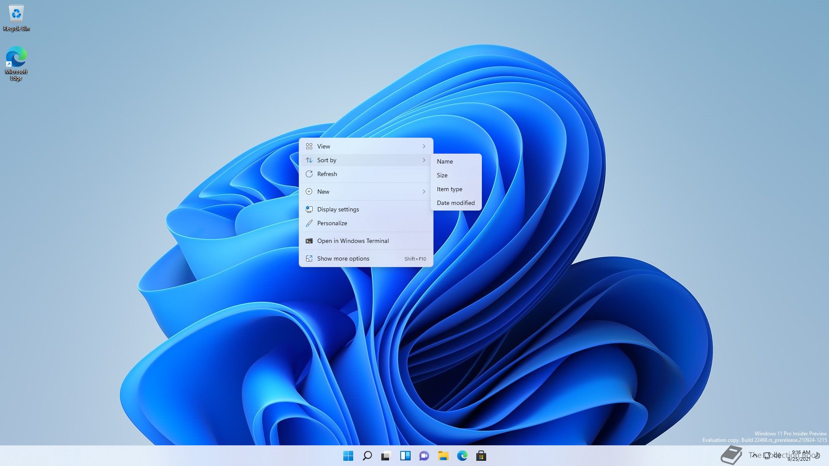Choose Refresh from the context menu
Image resolution: width=829 pixels, height=466 pixels.
coord(366,174)
